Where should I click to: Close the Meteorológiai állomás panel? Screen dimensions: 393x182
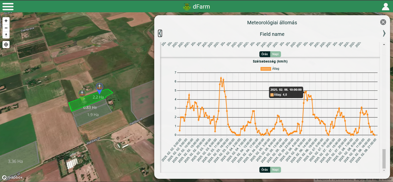pyautogui.click(x=383, y=22)
